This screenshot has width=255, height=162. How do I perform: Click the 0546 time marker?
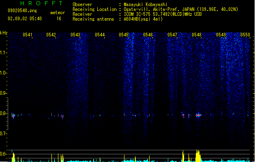tap(148, 35)
